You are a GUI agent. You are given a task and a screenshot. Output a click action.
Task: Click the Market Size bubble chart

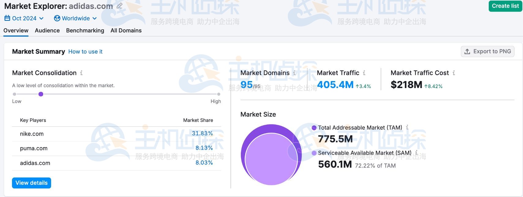(271, 154)
